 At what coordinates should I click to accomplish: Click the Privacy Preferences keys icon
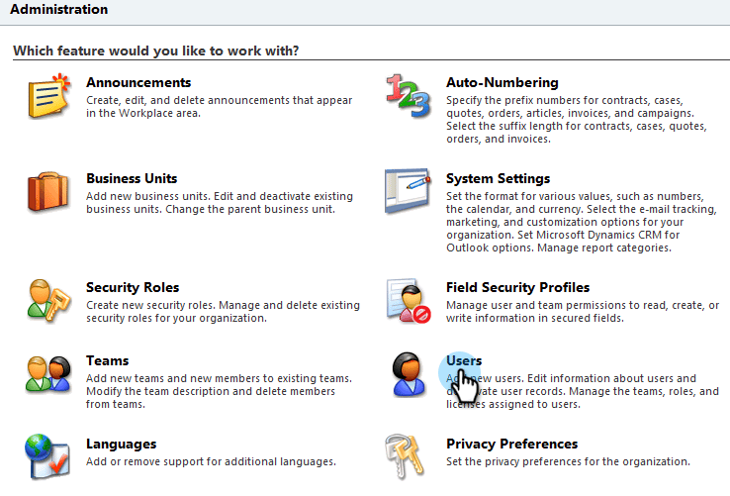click(405, 456)
